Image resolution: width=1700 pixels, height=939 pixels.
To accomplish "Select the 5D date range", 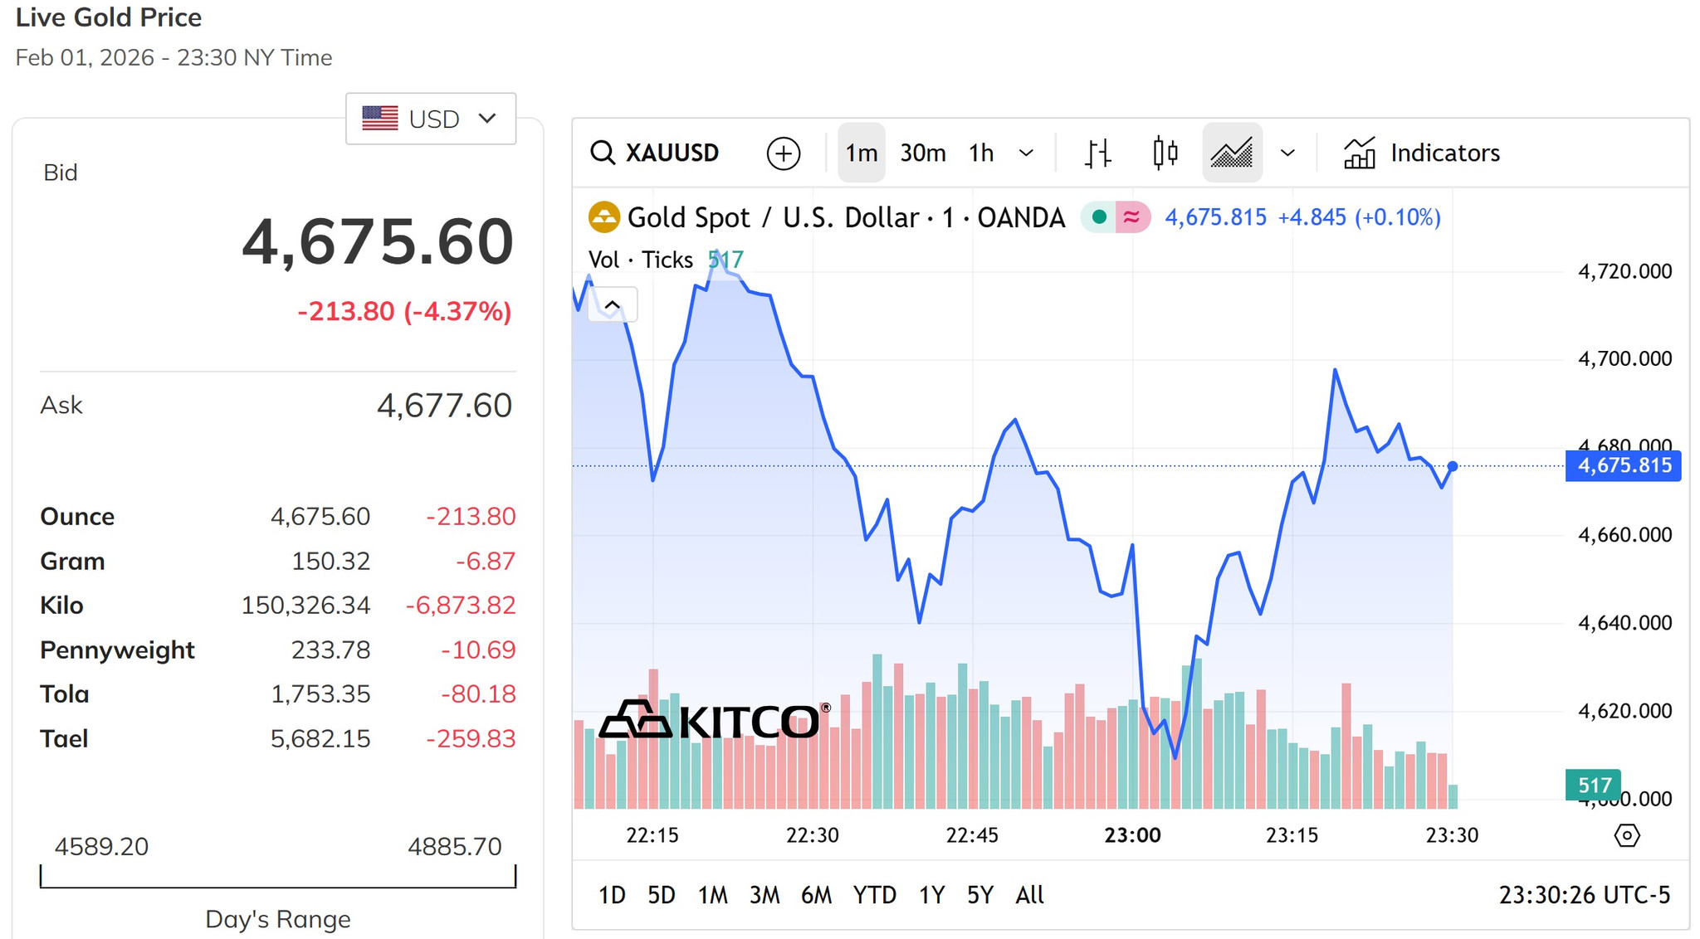I will 661,895.
